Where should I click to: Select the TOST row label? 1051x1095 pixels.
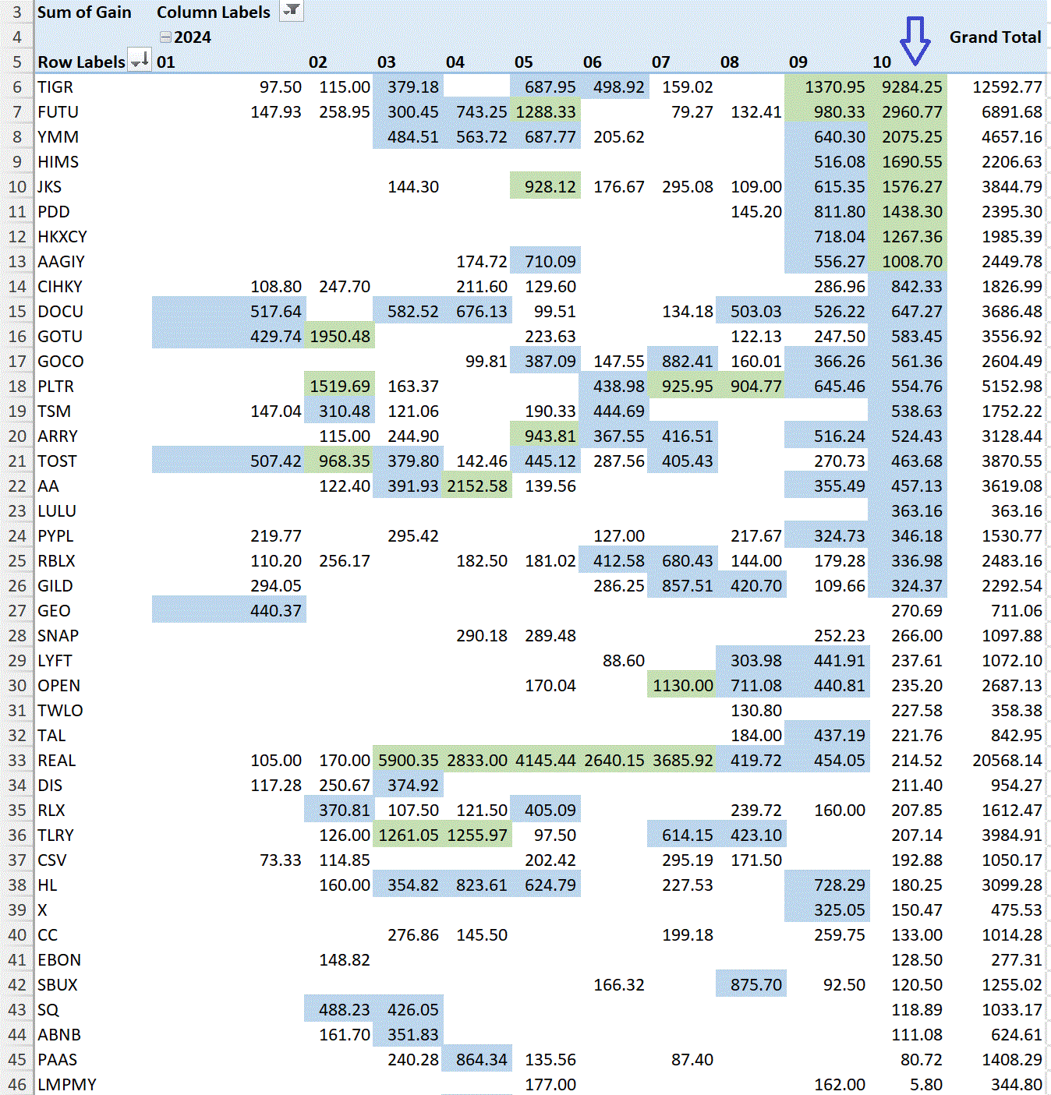pos(57,461)
